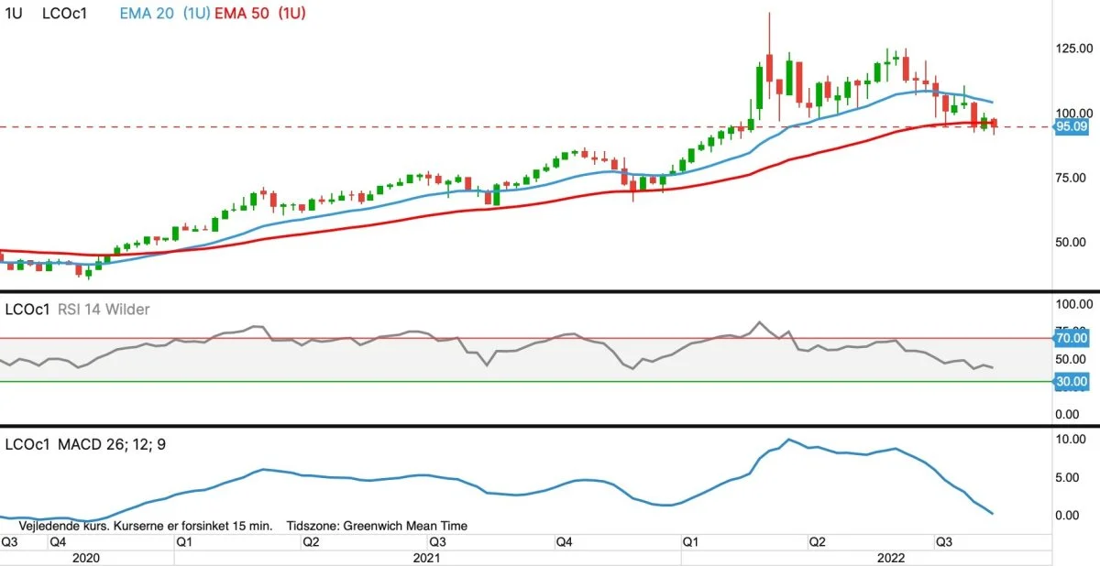Open the MACD 26; 12; 9 indicator label

113,444
